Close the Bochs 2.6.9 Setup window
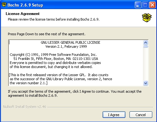The width and height of the screenshot is (157, 122). (152, 5)
